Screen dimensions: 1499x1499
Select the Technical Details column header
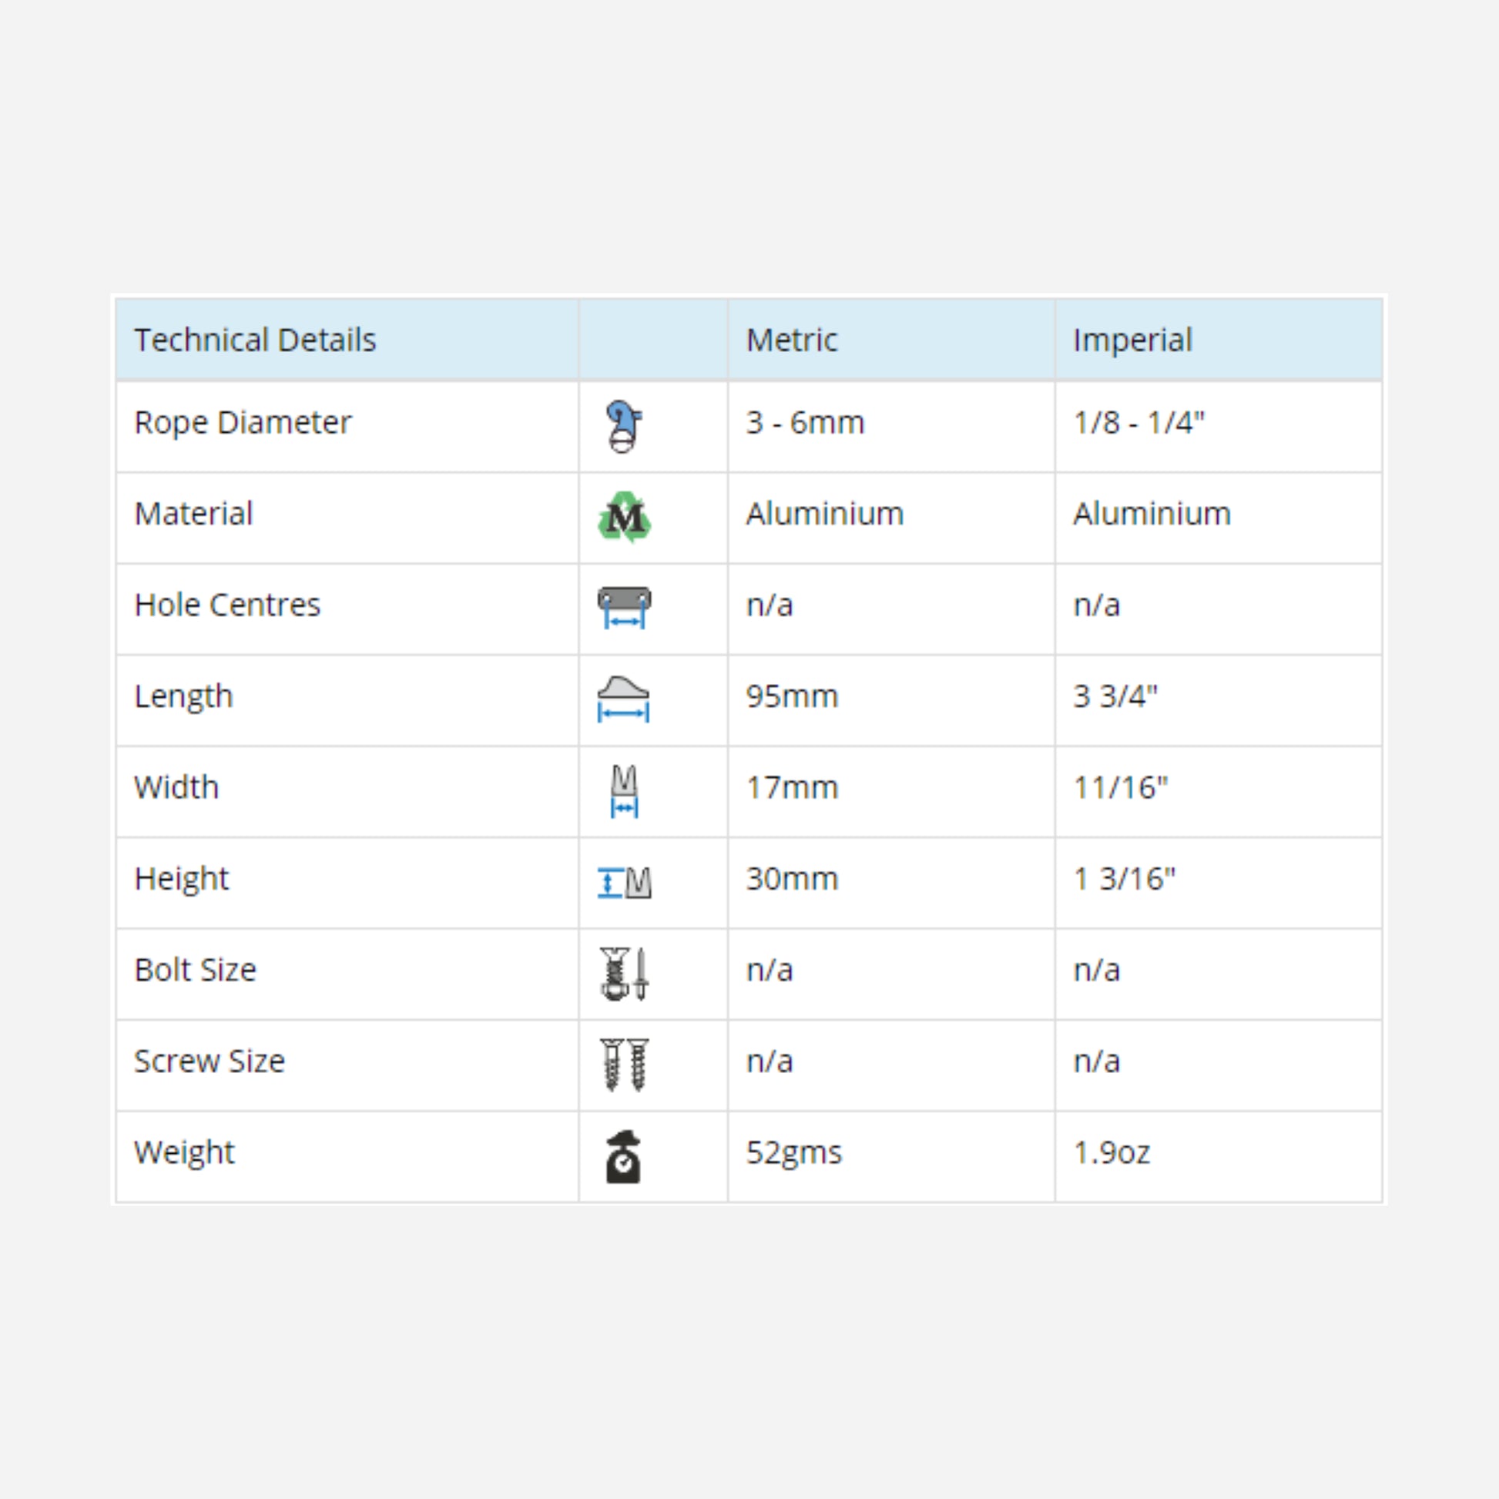255,340
